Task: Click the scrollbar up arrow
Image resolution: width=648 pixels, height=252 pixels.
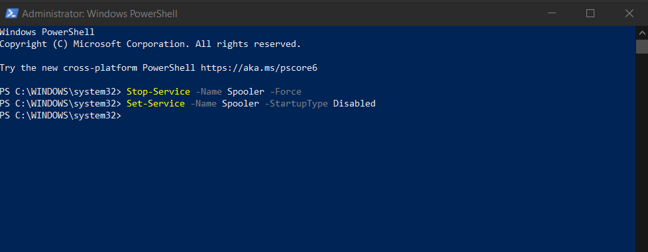Action: click(642, 33)
